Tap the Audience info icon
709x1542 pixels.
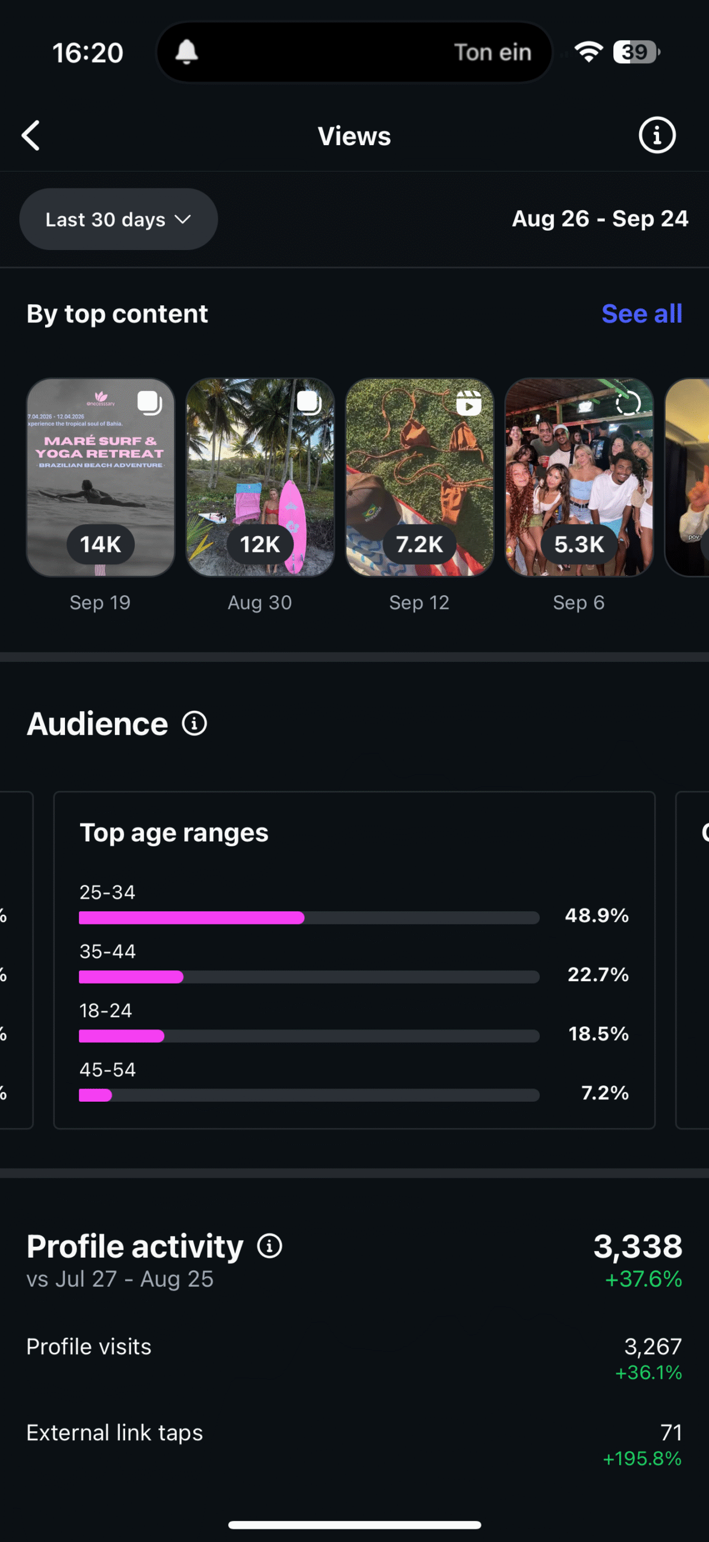coord(194,723)
